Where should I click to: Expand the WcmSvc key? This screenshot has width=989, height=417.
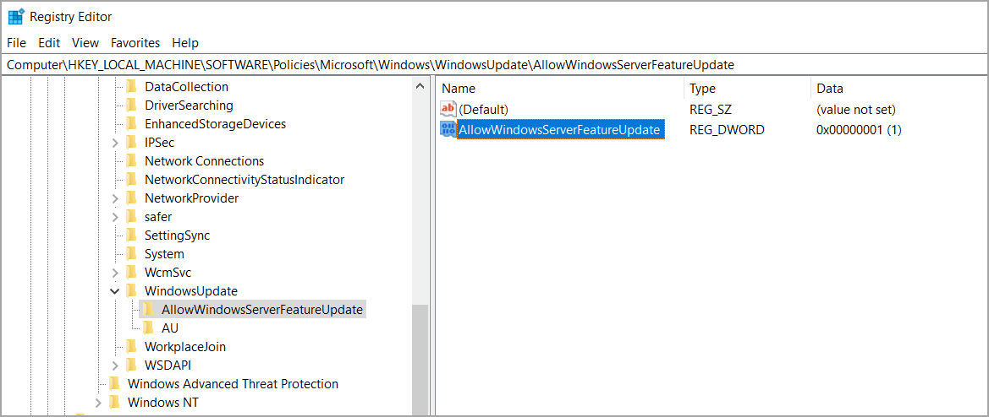tap(115, 273)
